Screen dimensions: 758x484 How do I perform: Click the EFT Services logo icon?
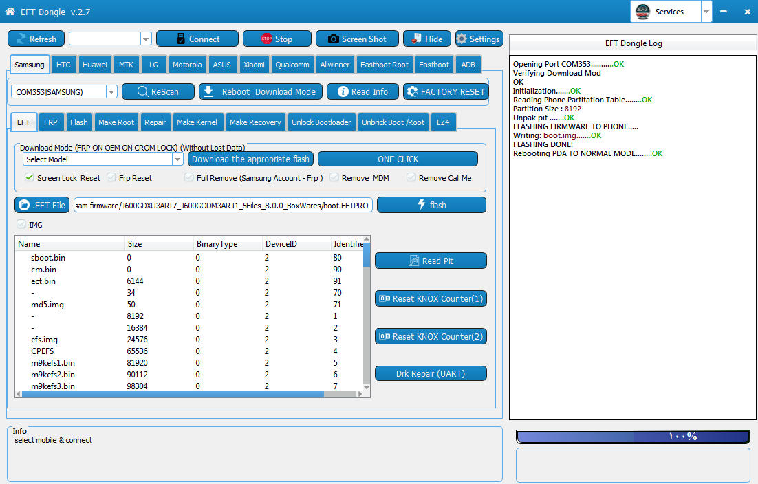642,11
